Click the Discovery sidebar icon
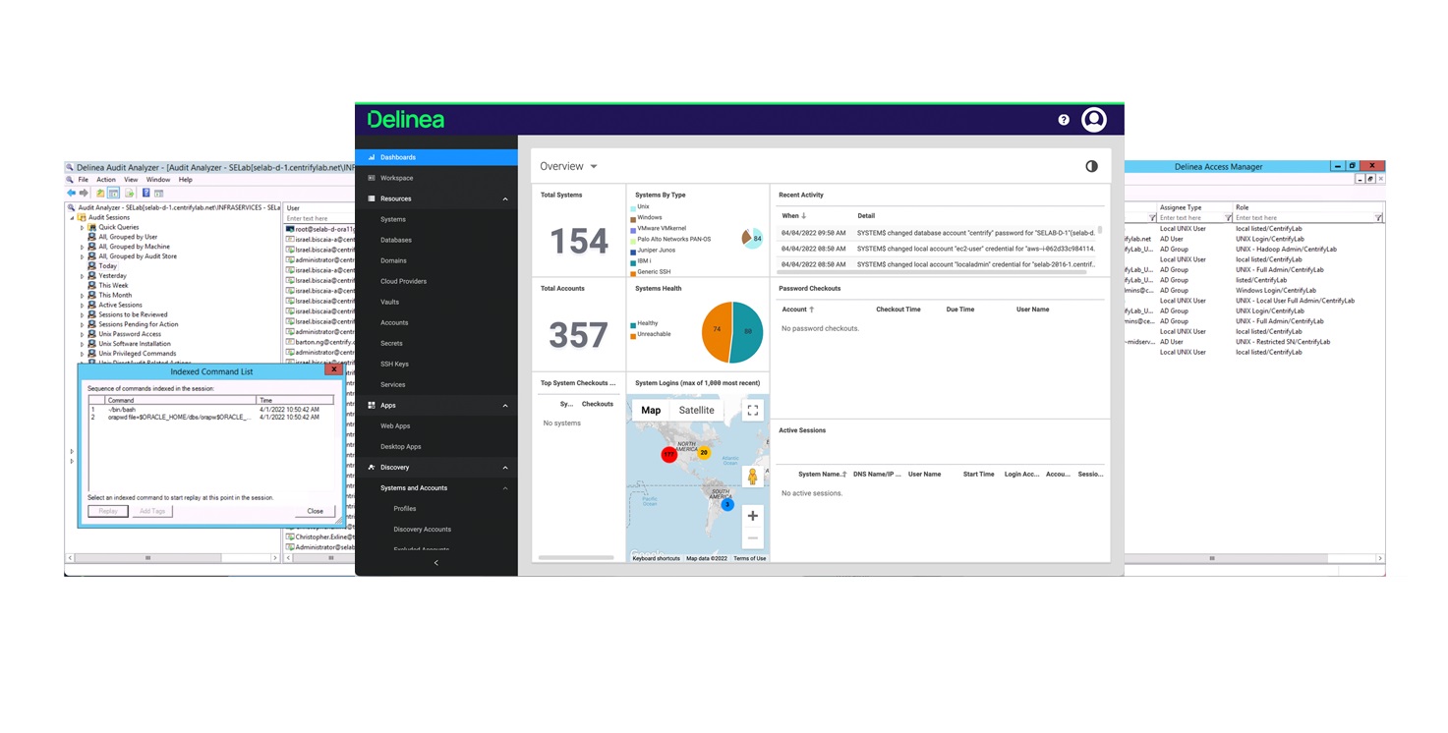 click(371, 467)
